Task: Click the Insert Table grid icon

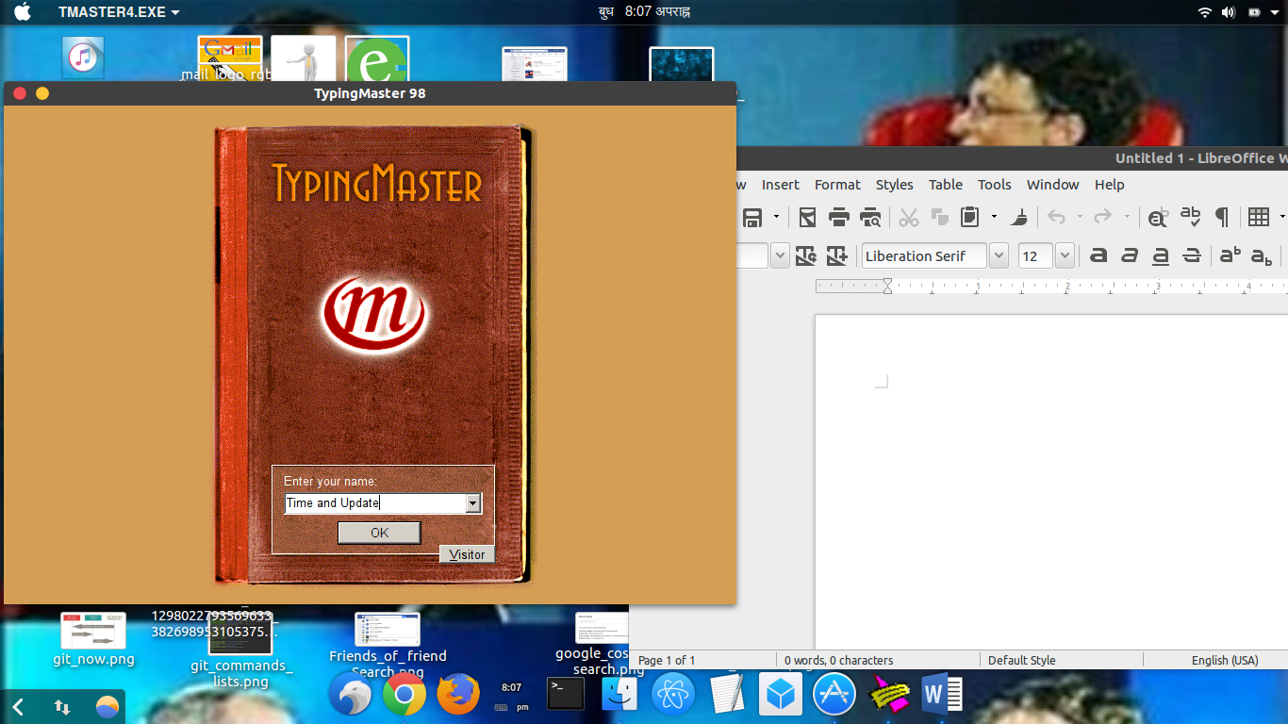Action: [1259, 218]
